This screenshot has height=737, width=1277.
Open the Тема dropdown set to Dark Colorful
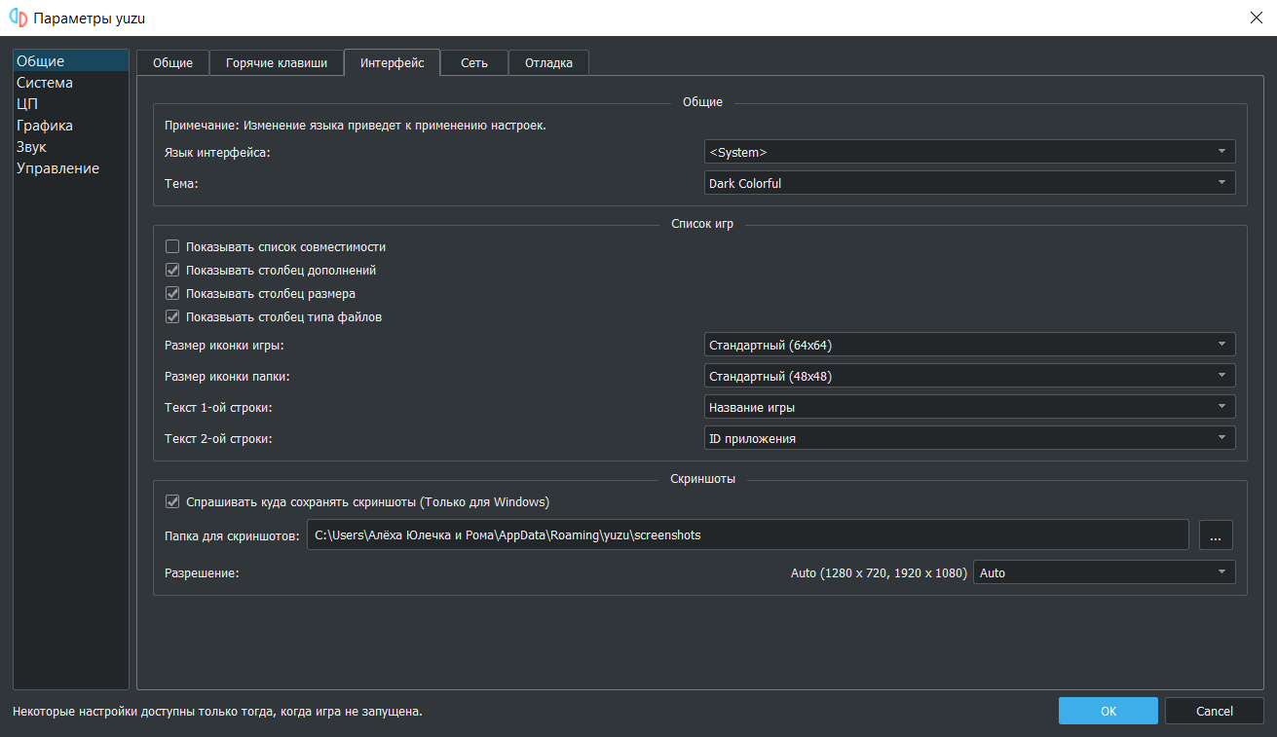[969, 183]
